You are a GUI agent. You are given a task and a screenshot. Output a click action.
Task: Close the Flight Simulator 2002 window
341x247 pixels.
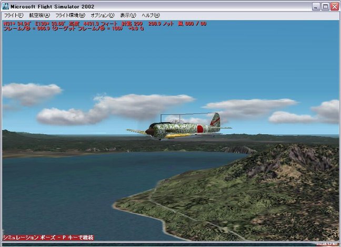click(335, 6)
